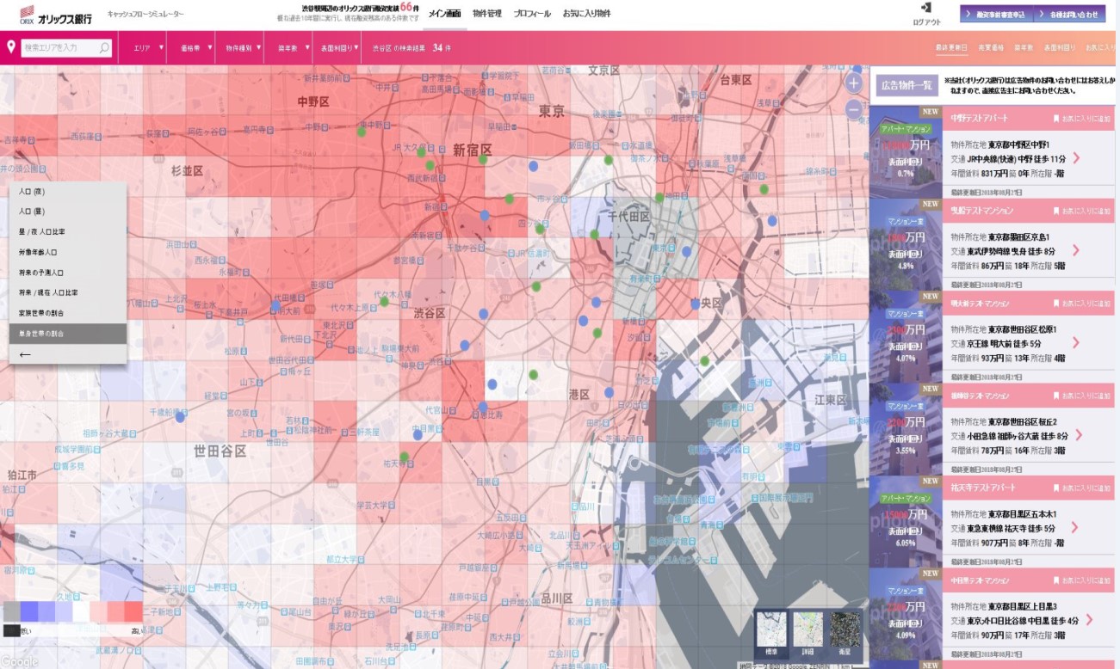Sort listings by 築年数
This screenshot has height=669, width=1120.
point(1024,48)
